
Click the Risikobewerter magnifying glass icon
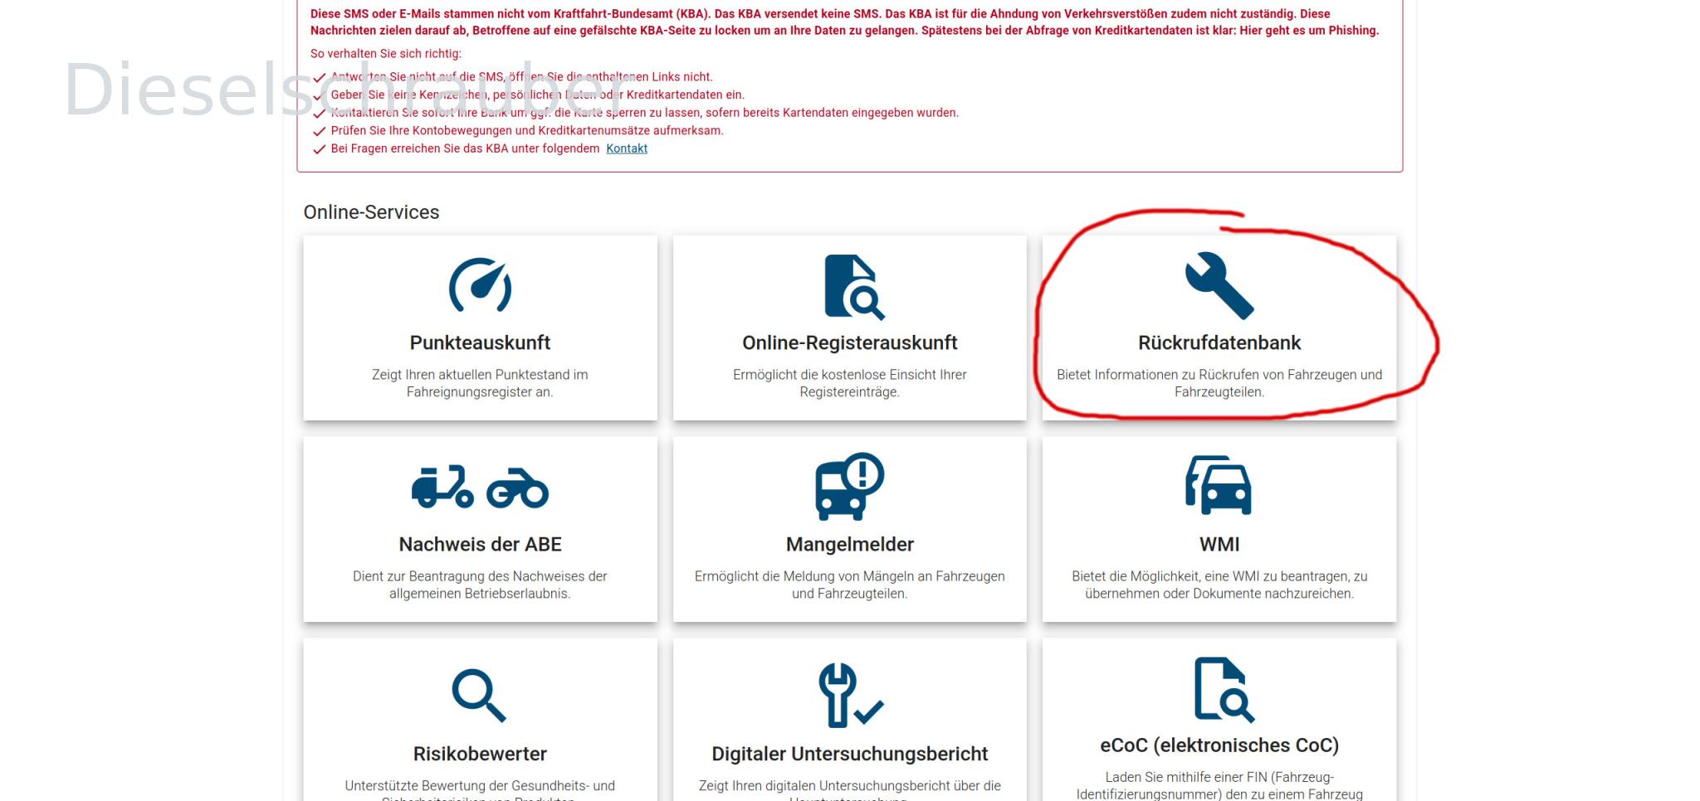479,696
